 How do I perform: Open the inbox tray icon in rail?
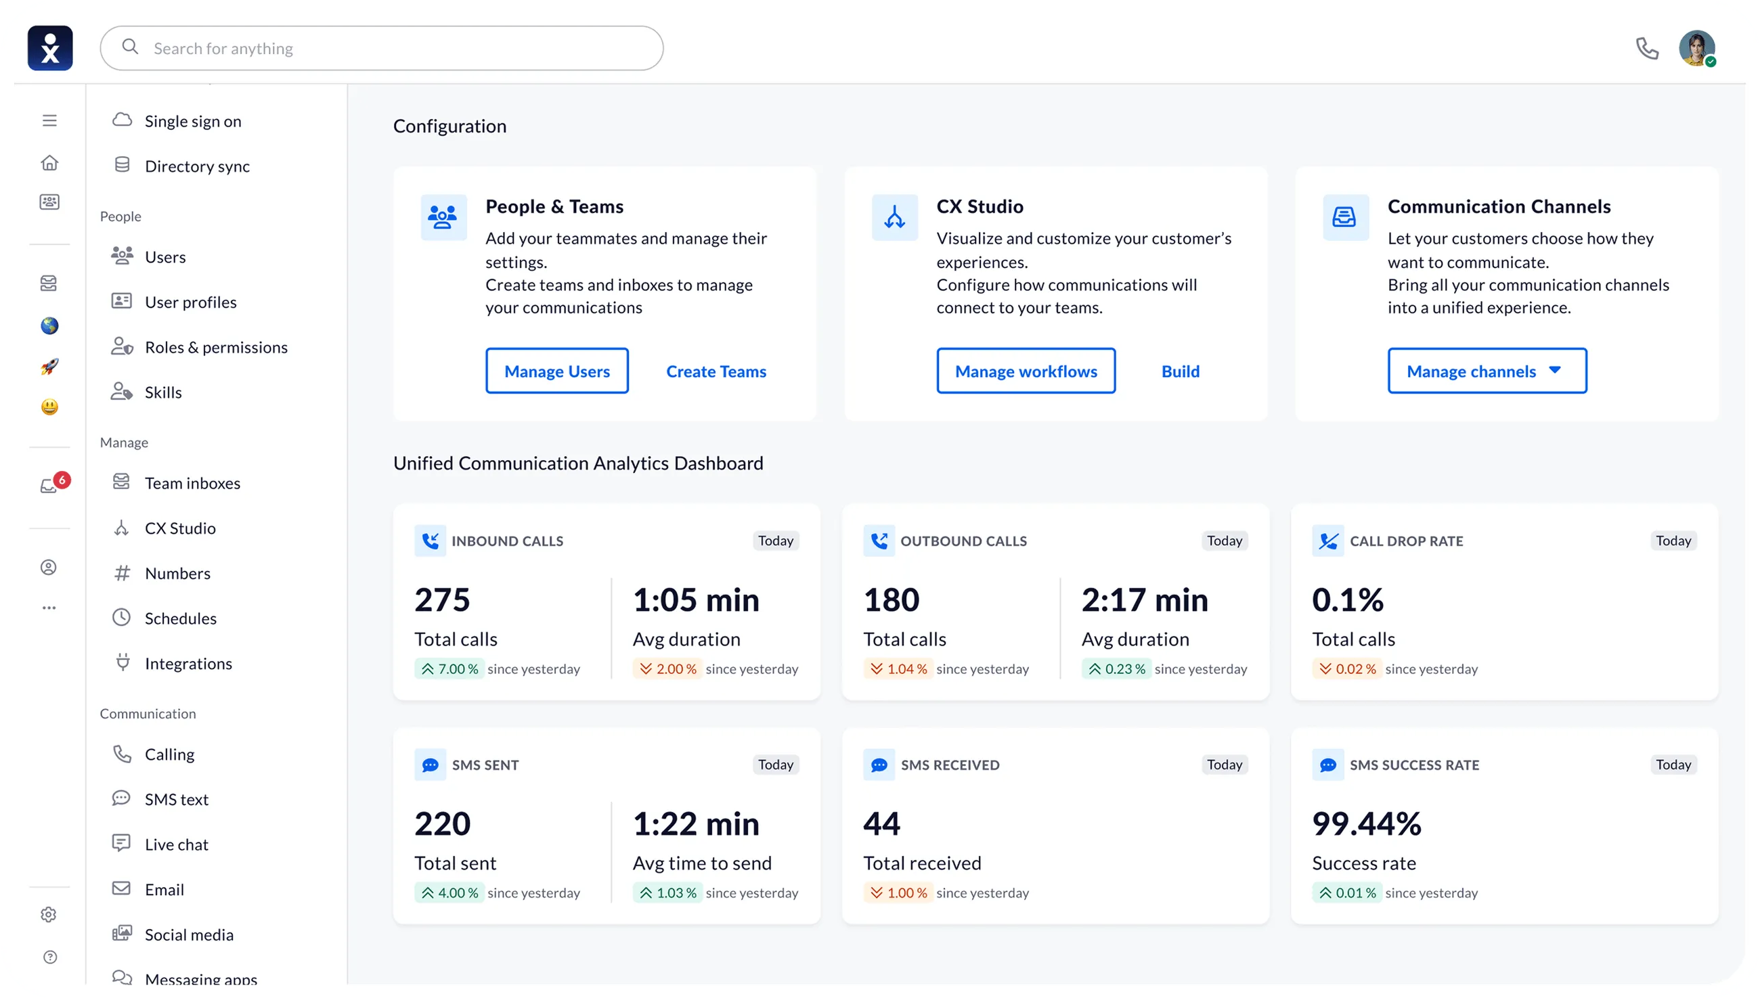point(49,283)
